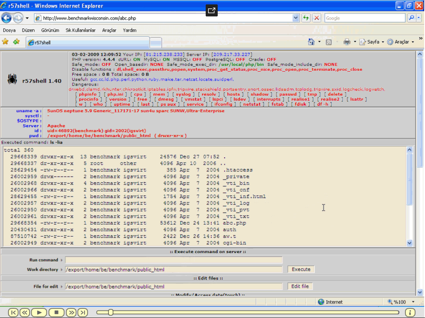Click the page scrollbar down arrow
Screen dimensions: 425x318
click(x=420, y=292)
